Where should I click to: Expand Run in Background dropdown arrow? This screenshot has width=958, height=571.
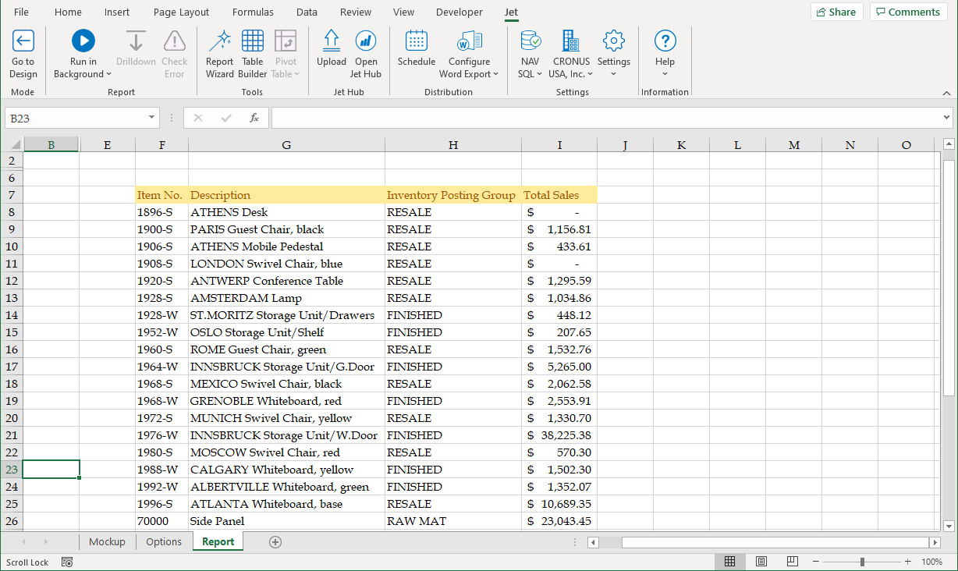pyautogui.click(x=108, y=75)
